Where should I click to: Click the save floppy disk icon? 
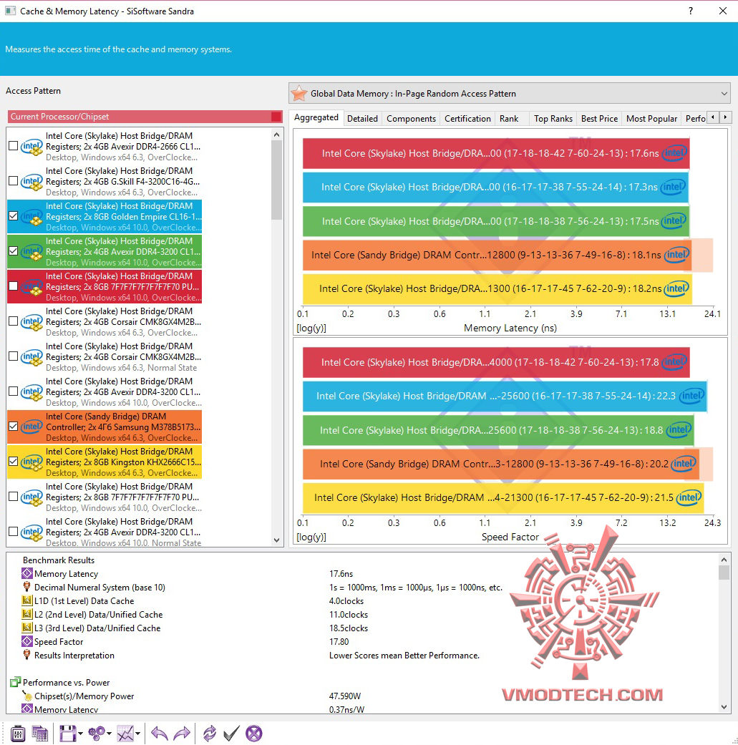point(67,734)
